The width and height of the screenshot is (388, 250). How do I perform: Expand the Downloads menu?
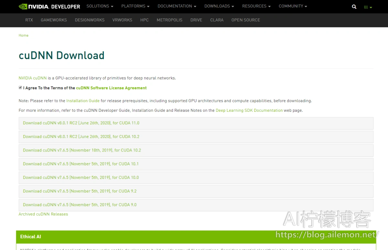219,6
